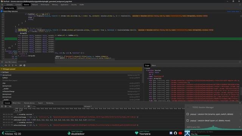
Task: Step over next function call
Action: [6, 65]
